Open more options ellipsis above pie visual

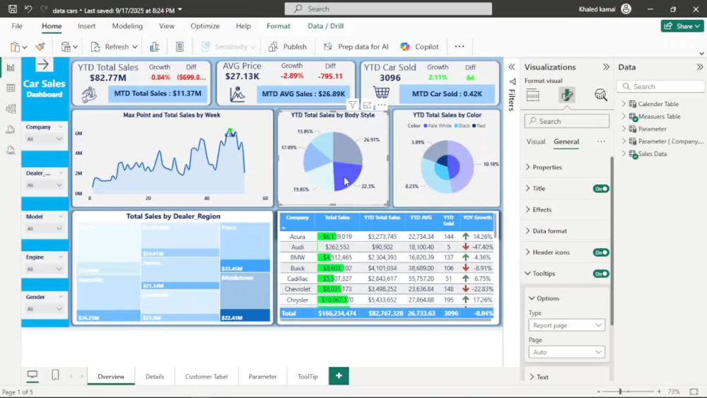[382, 105]
